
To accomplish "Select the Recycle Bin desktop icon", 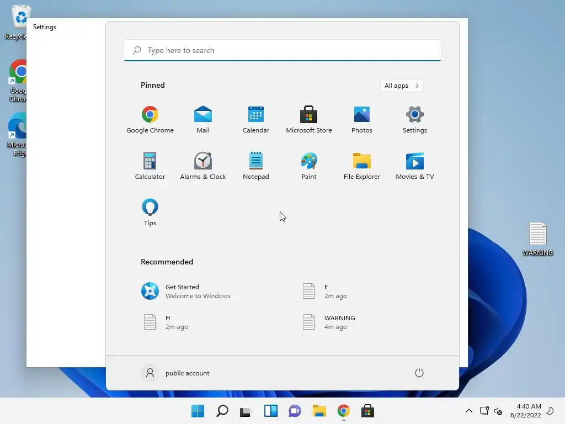I will pyautogui.click(x=15, y=22).
